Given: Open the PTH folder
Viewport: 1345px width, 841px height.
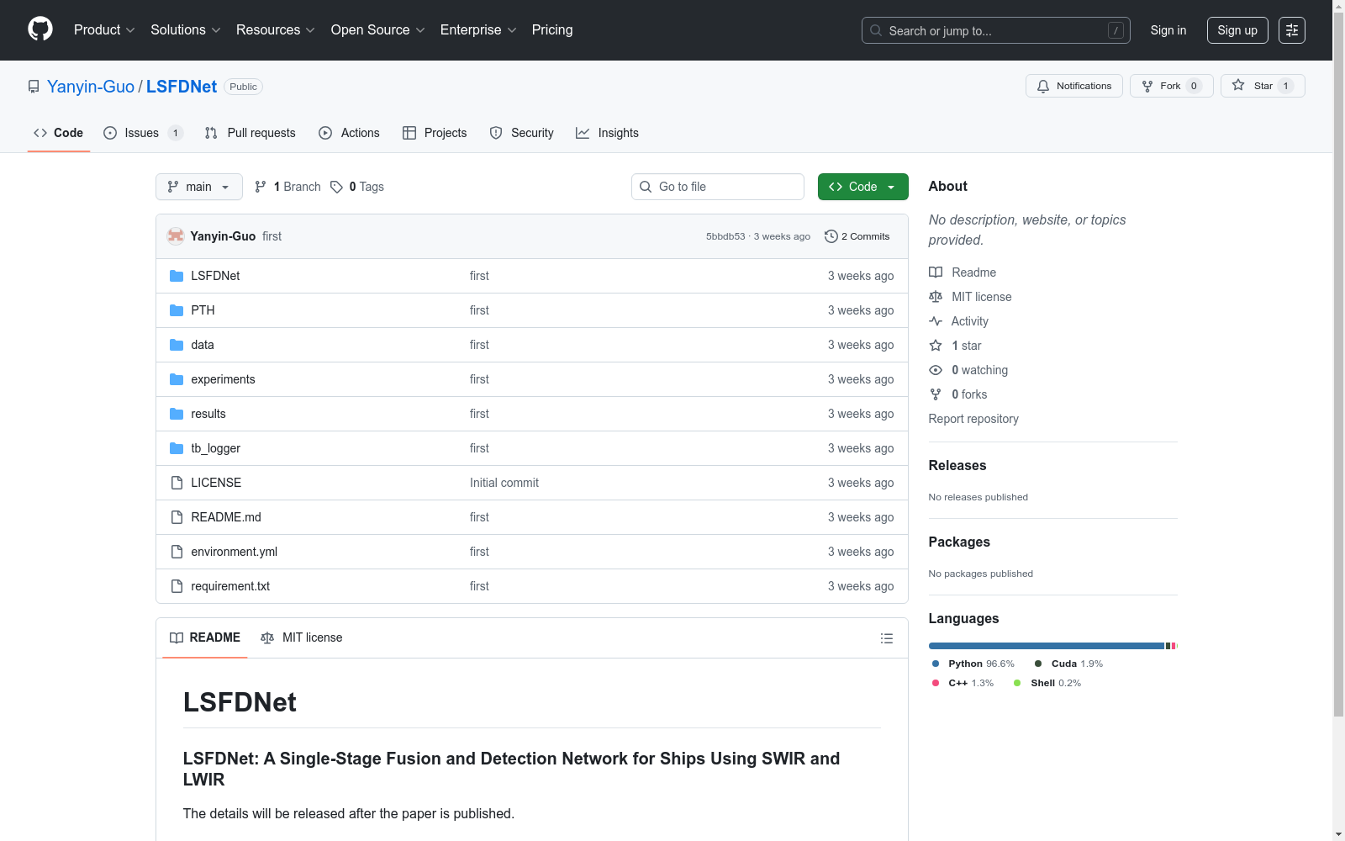Looking at the screenshot, I should pos(203,310).
